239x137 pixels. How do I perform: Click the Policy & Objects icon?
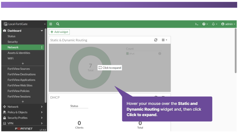click(x=5, y=112)
